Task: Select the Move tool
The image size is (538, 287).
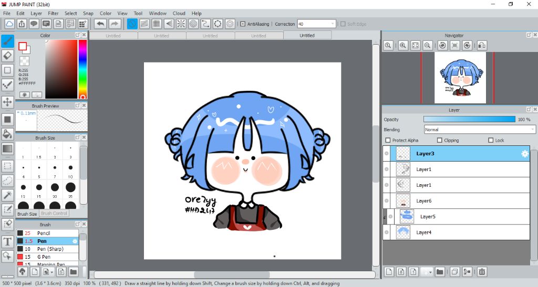Action: click(7, 102)
